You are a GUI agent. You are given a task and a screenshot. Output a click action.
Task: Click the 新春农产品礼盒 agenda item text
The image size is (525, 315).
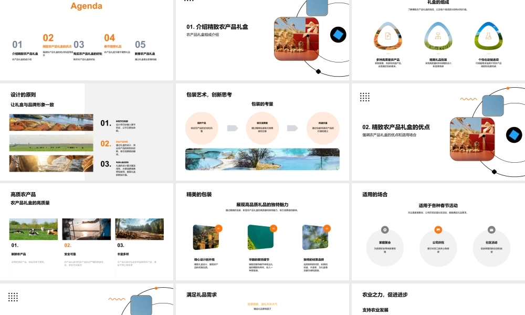145,54
